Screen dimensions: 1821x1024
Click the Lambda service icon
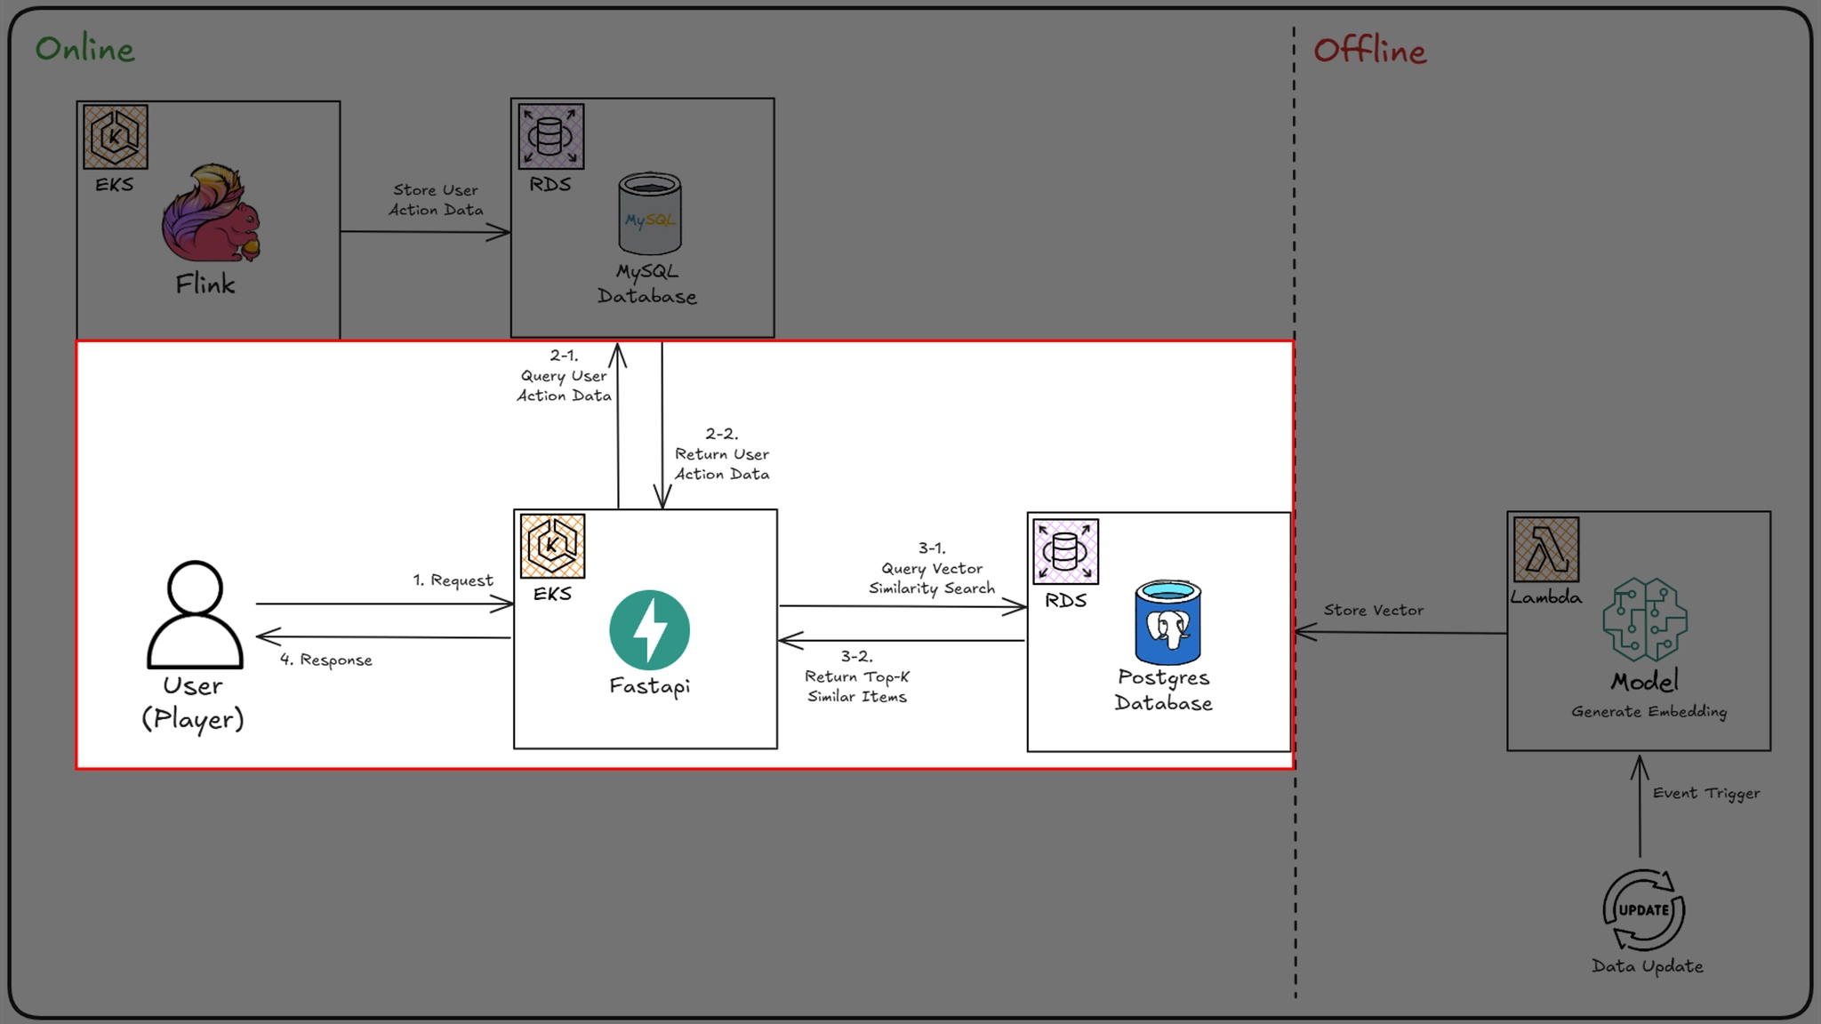click(1546, 549)
